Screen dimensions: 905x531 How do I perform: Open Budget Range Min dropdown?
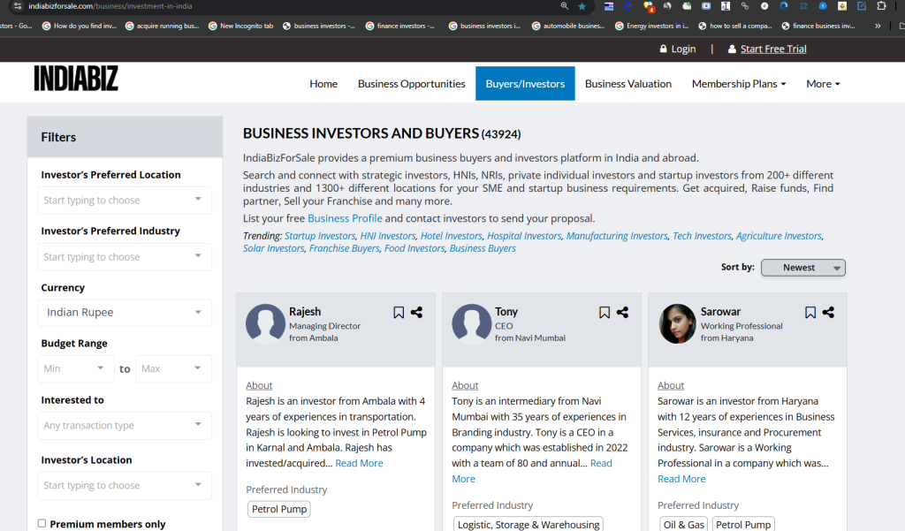(76, 368)
